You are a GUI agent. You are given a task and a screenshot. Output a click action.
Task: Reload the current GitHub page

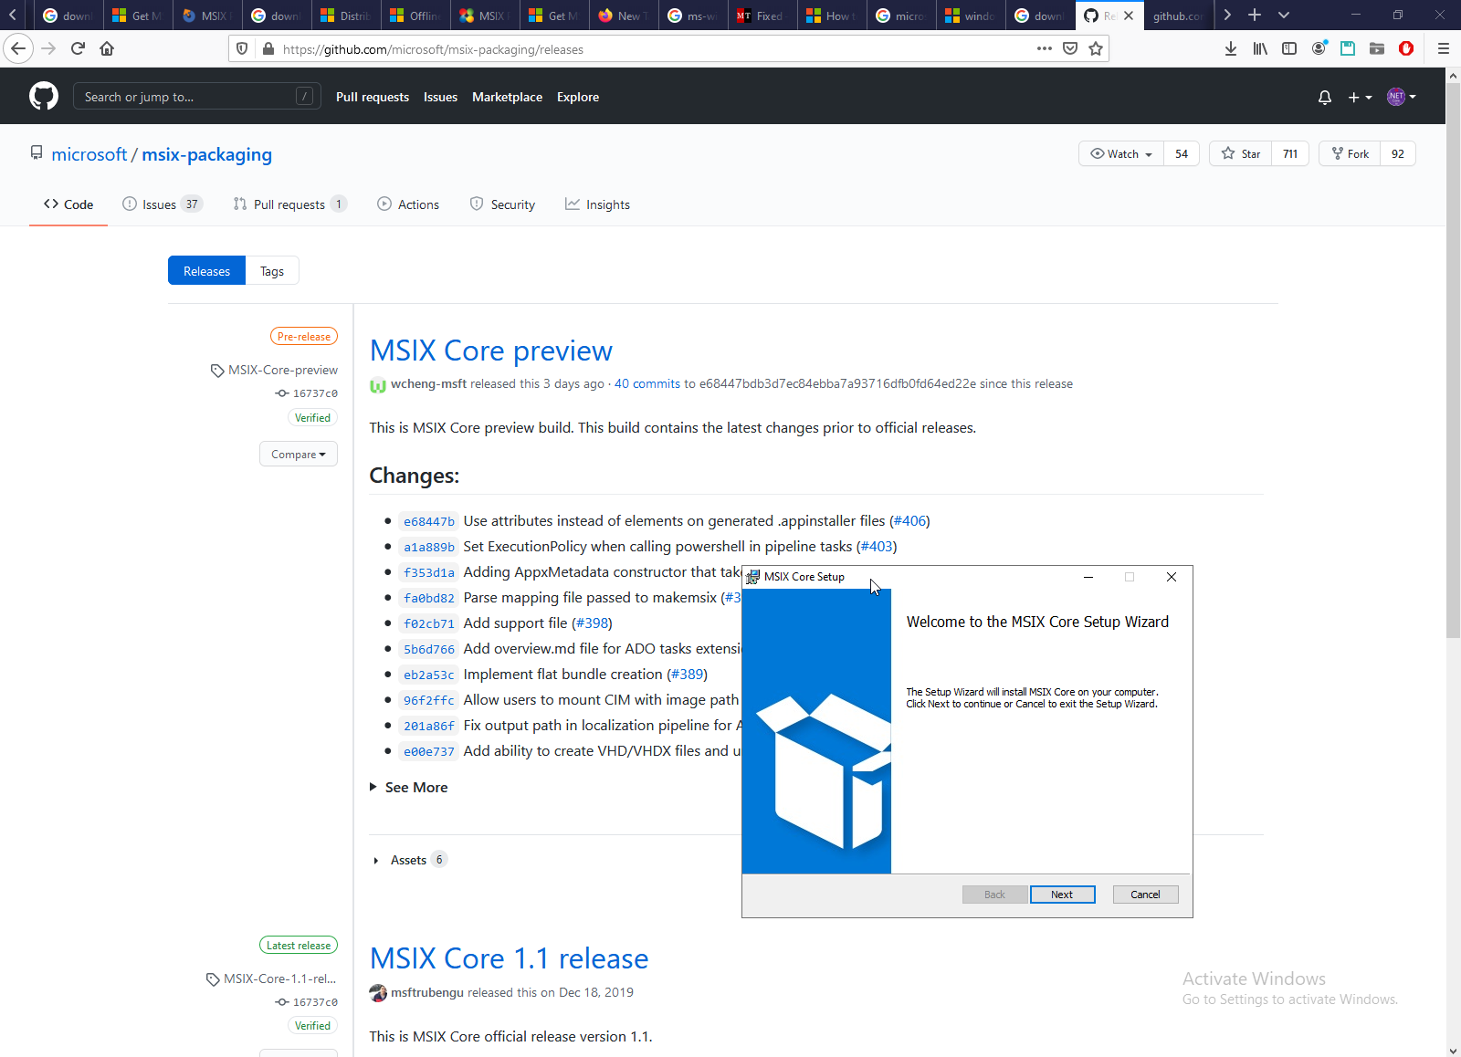click(x=78, y=48)
